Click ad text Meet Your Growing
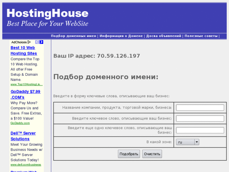 coord(26,145)
